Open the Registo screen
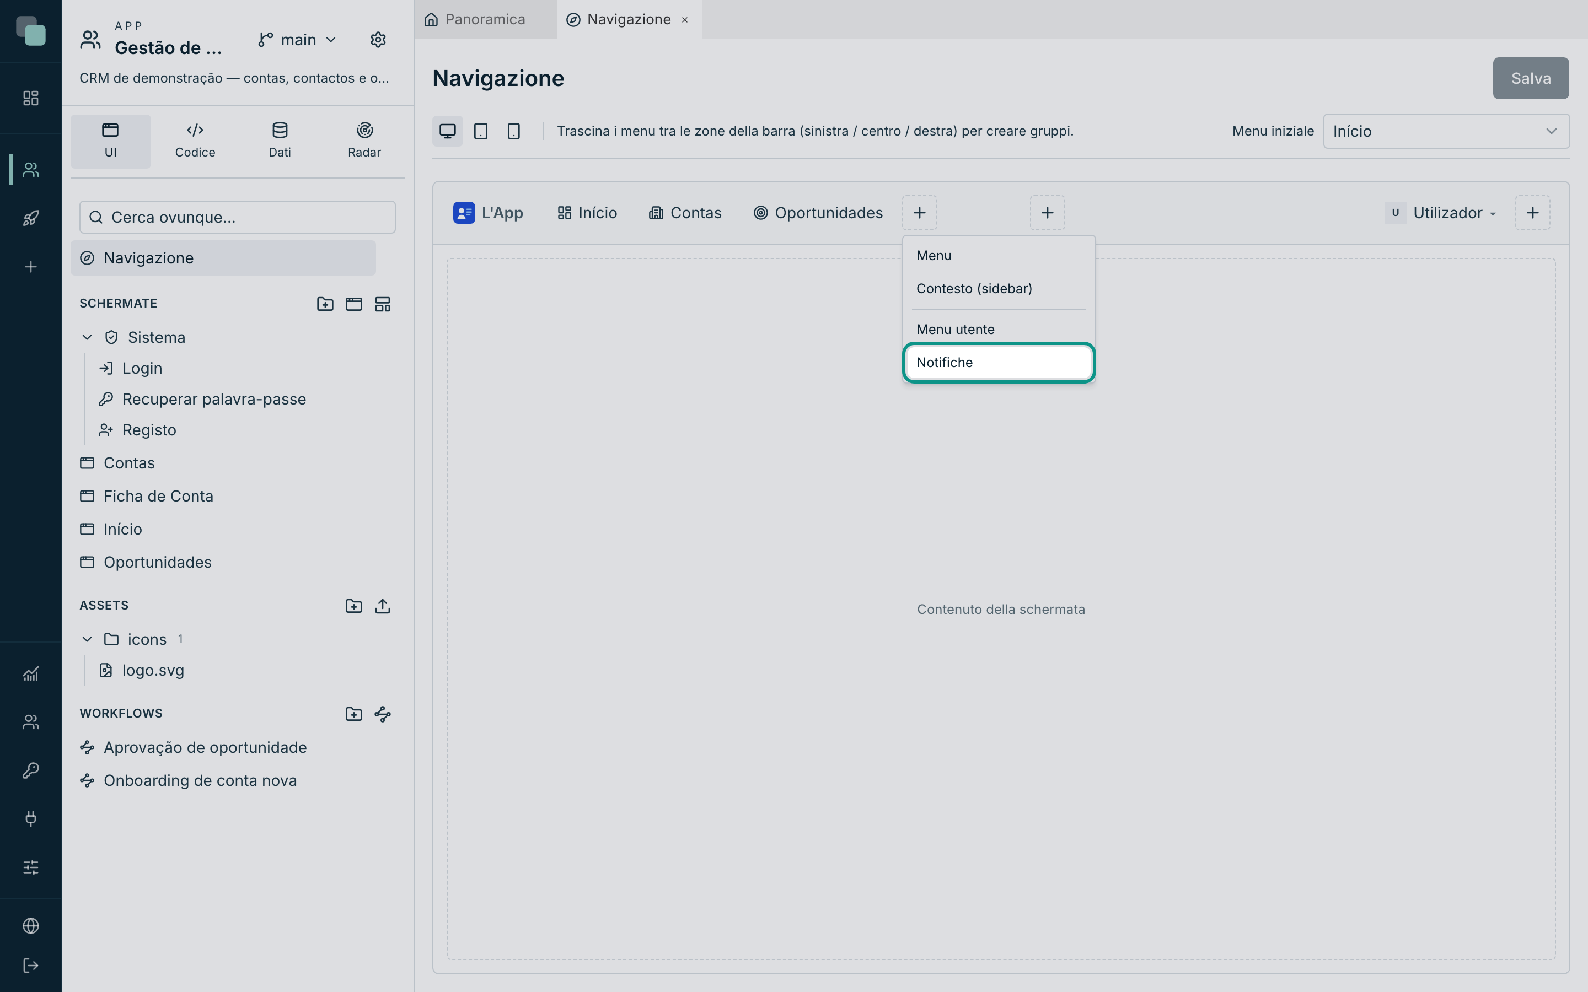The image size is (1588, 992). tap(138, 430)
